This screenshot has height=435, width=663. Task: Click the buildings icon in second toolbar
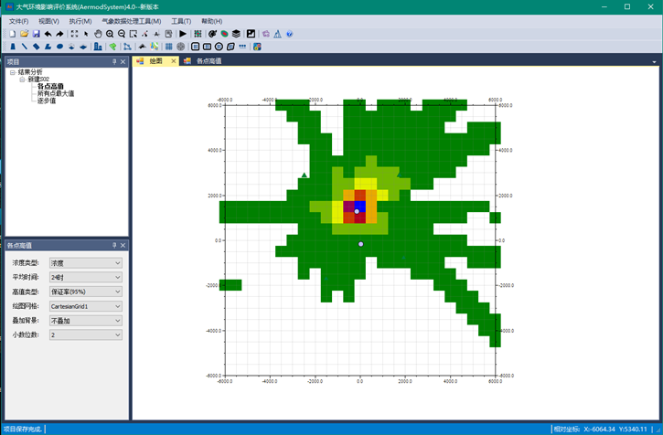(98, 47)
